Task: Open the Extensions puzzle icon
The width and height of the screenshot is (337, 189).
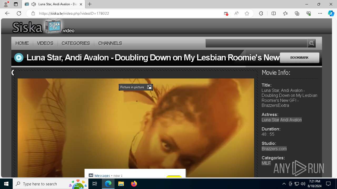Action: point(261,13)
